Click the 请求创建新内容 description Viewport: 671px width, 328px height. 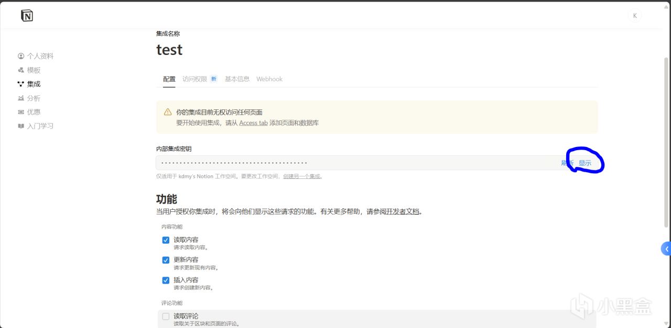point(194,288)
